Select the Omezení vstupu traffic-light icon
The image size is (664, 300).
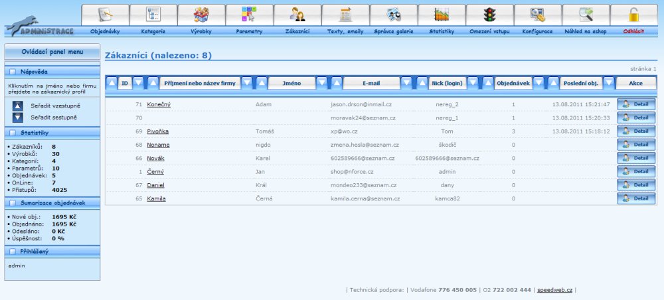tap(489, 15)
